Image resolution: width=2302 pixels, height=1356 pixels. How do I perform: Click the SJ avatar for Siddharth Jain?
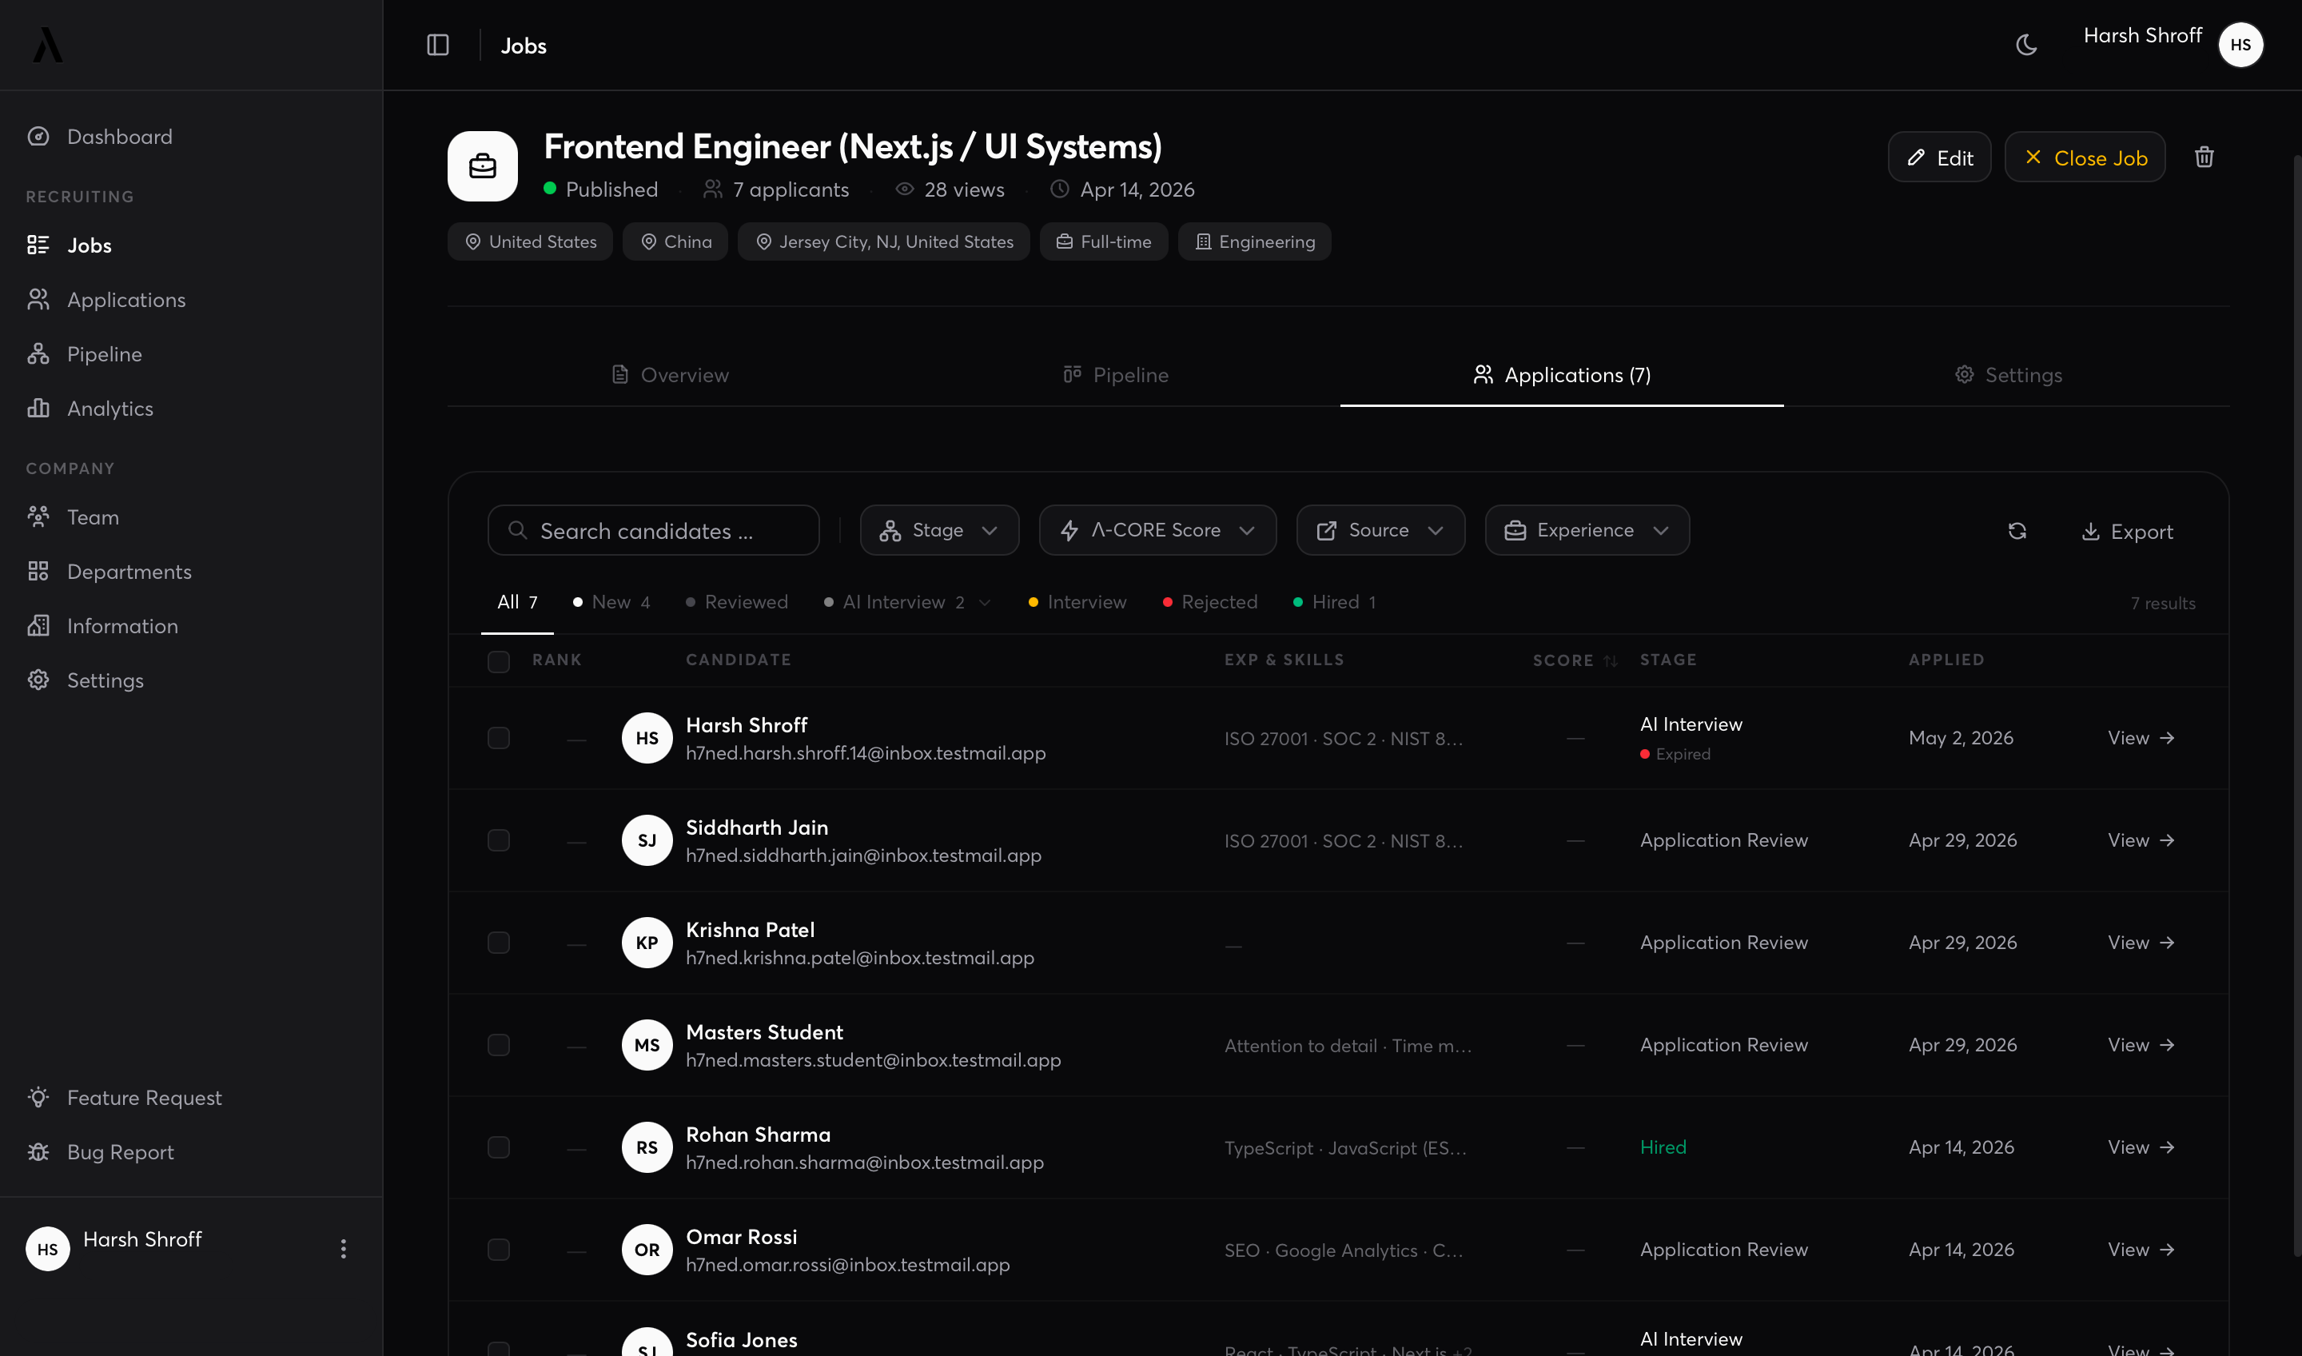(647, 840)
